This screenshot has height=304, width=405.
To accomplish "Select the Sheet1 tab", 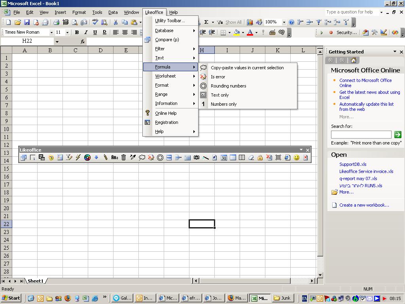I will point(36,281).
